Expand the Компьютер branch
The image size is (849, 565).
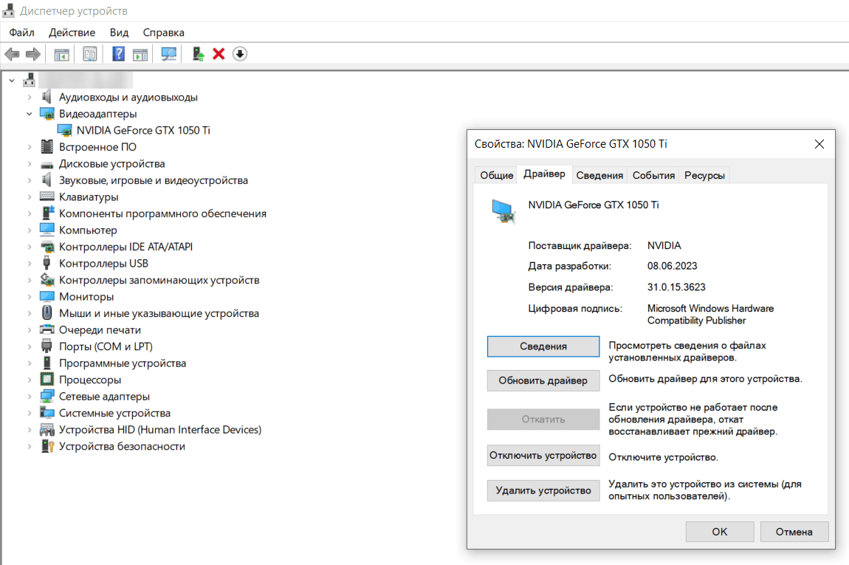pyautogui.click(x=30, y=230)
